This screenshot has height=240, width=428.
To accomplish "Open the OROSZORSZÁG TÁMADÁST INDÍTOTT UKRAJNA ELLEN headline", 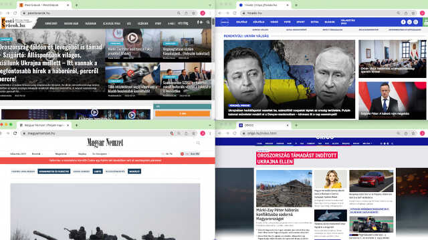I will (x=297, y=159).
